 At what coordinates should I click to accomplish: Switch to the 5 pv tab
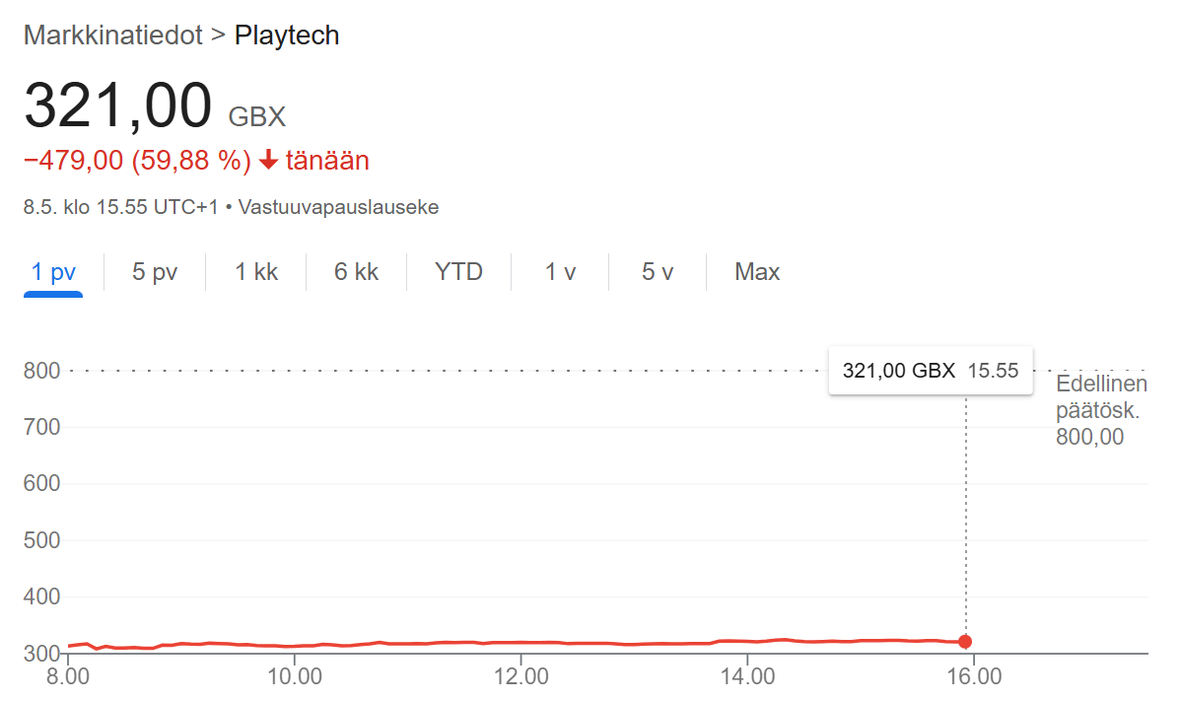(155, 272)
